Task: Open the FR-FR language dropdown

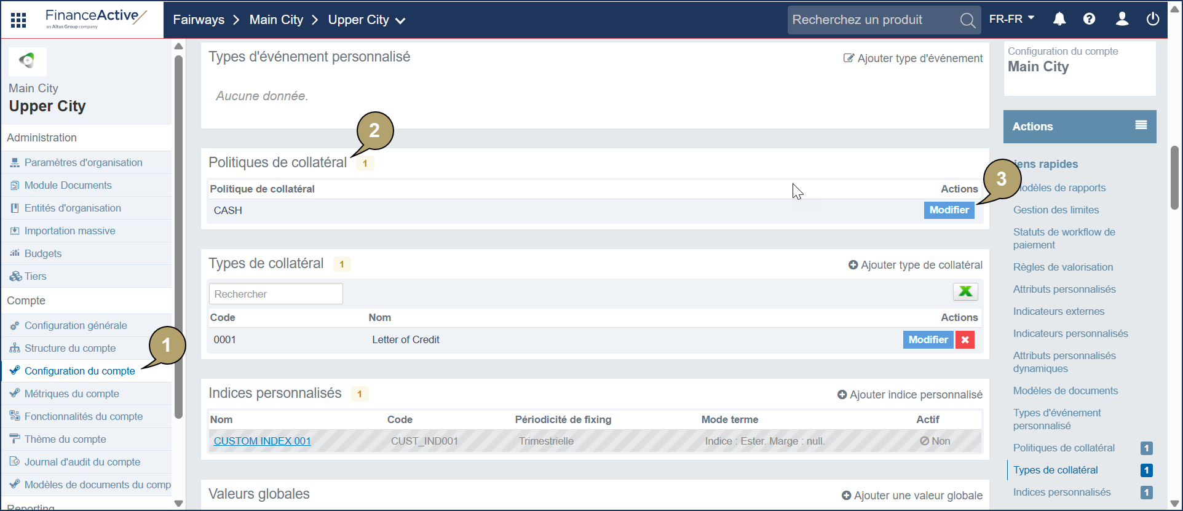Action: [x=1011, y=19]
